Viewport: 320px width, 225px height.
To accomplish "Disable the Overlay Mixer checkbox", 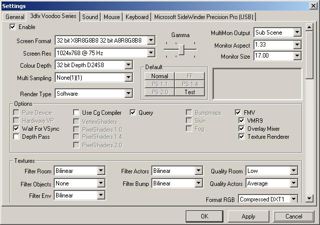I will click(x=241, y=129).
